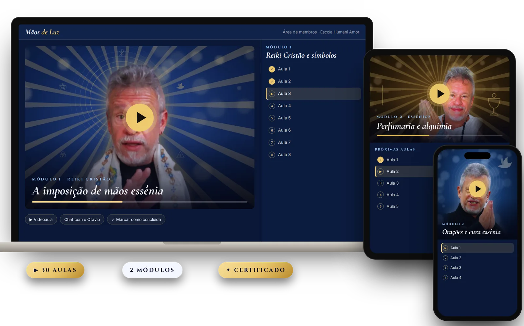Viewport: 524px width, 326px height.
Task: Click tablet Aula 1 checkmark icon
Action: 380,160
